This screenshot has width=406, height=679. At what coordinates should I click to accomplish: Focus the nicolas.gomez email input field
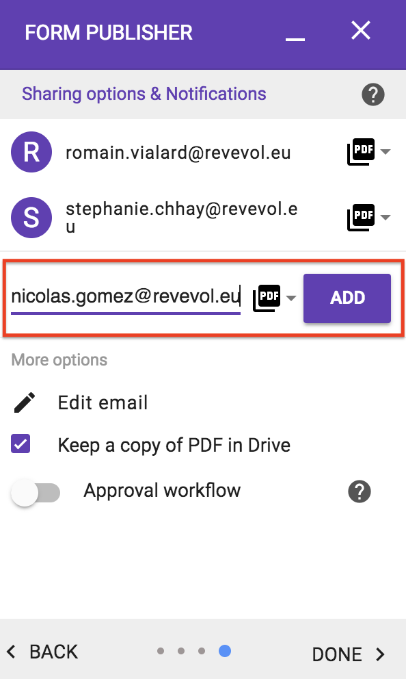coord(125,297)
